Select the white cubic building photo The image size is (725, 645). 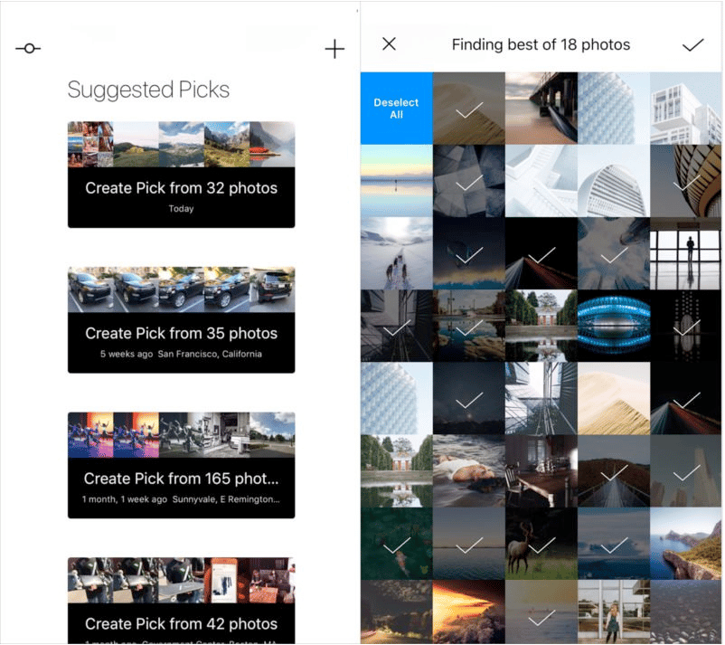[686, 109]
